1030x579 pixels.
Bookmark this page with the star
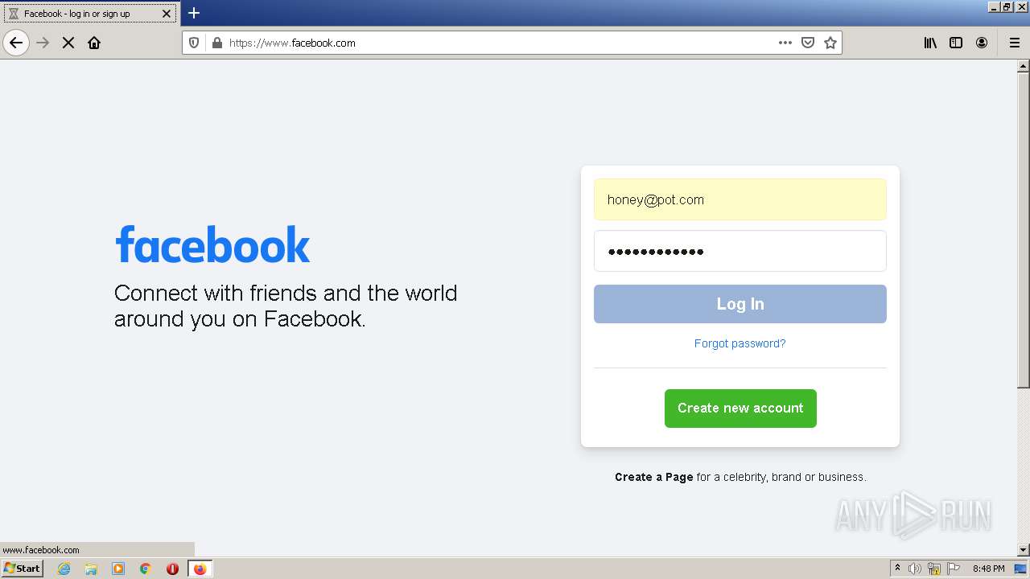coord(830,43)
